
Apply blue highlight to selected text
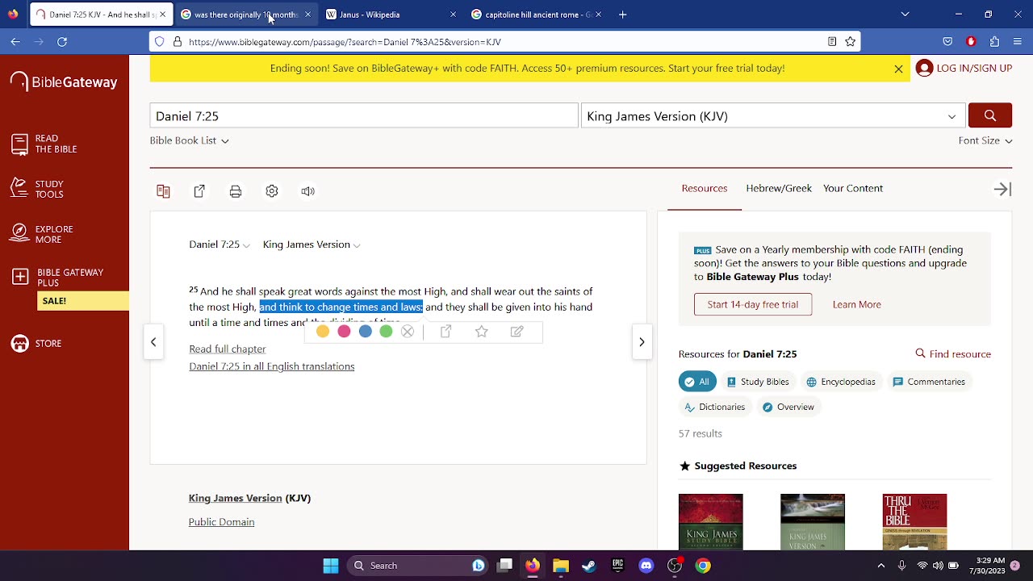[365, 332]
